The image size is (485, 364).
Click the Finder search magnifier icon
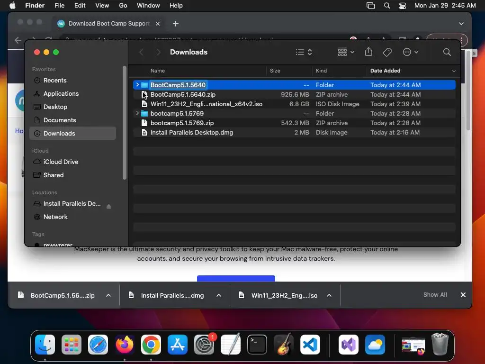[447, 52]
